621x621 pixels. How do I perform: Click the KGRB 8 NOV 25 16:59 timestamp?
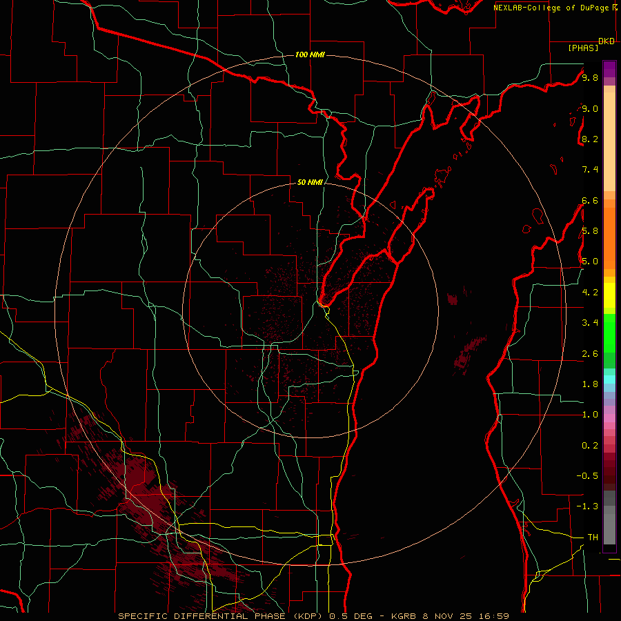click(x=450, y=616)
